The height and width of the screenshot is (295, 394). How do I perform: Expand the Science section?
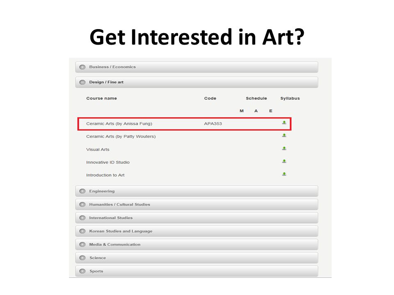(x=197, y=258)
